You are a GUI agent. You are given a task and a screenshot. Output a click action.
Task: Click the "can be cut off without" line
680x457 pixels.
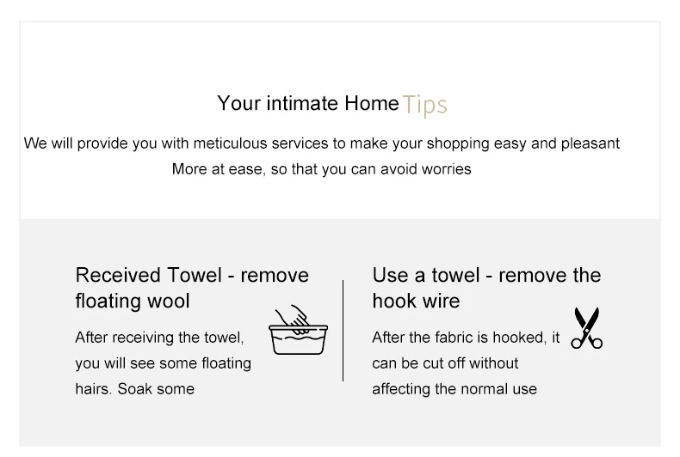tap(445, 363)
